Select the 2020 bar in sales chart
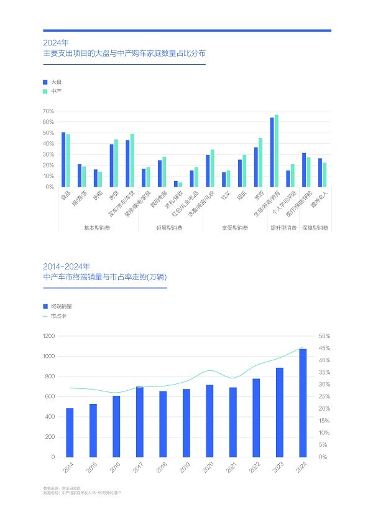The width and height of the screenshot is (373, 524). 210,421
